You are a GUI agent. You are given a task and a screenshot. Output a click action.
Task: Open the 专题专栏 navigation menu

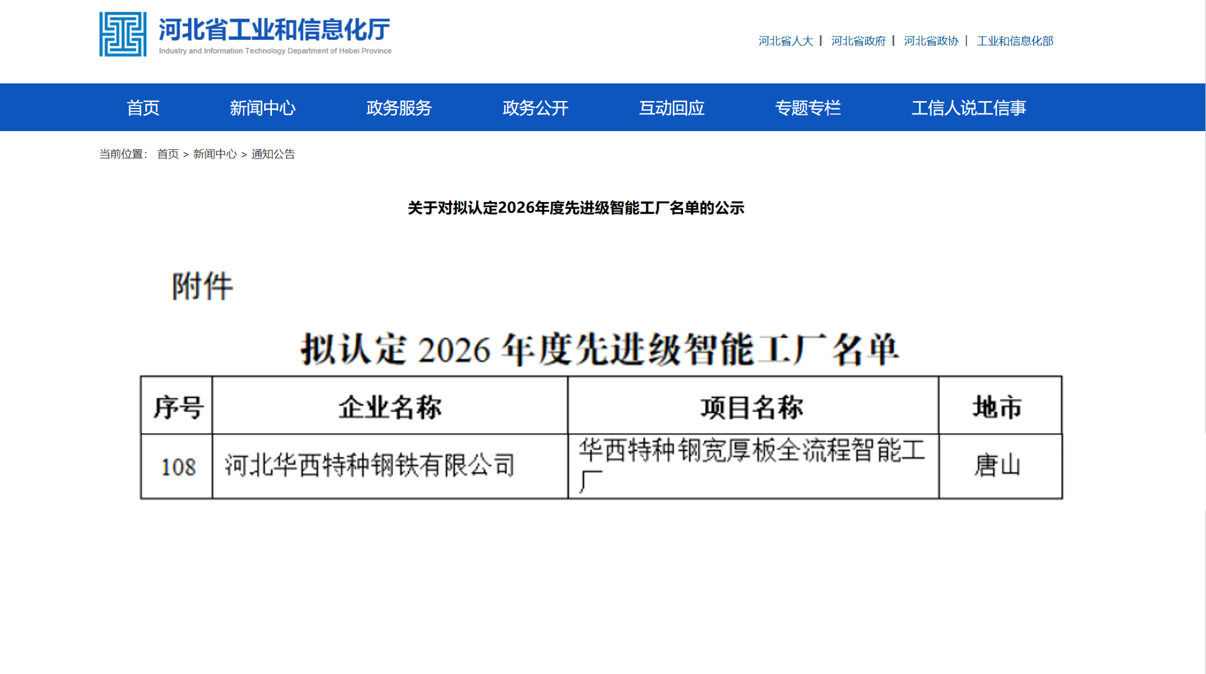click(x=808, y=108)
